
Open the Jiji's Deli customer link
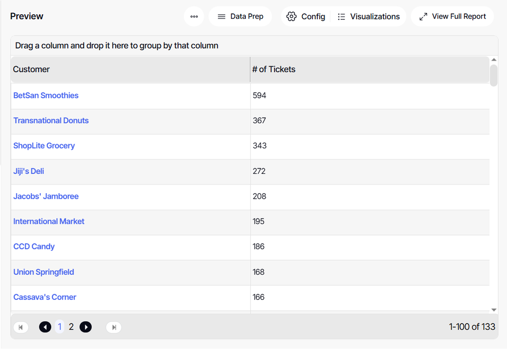[x=29, y=171]
